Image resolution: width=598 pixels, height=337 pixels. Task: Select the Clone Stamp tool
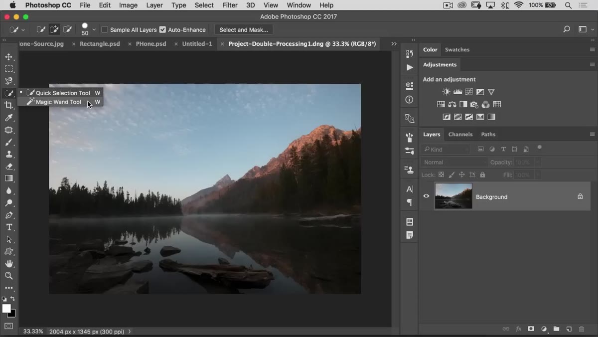9,154
